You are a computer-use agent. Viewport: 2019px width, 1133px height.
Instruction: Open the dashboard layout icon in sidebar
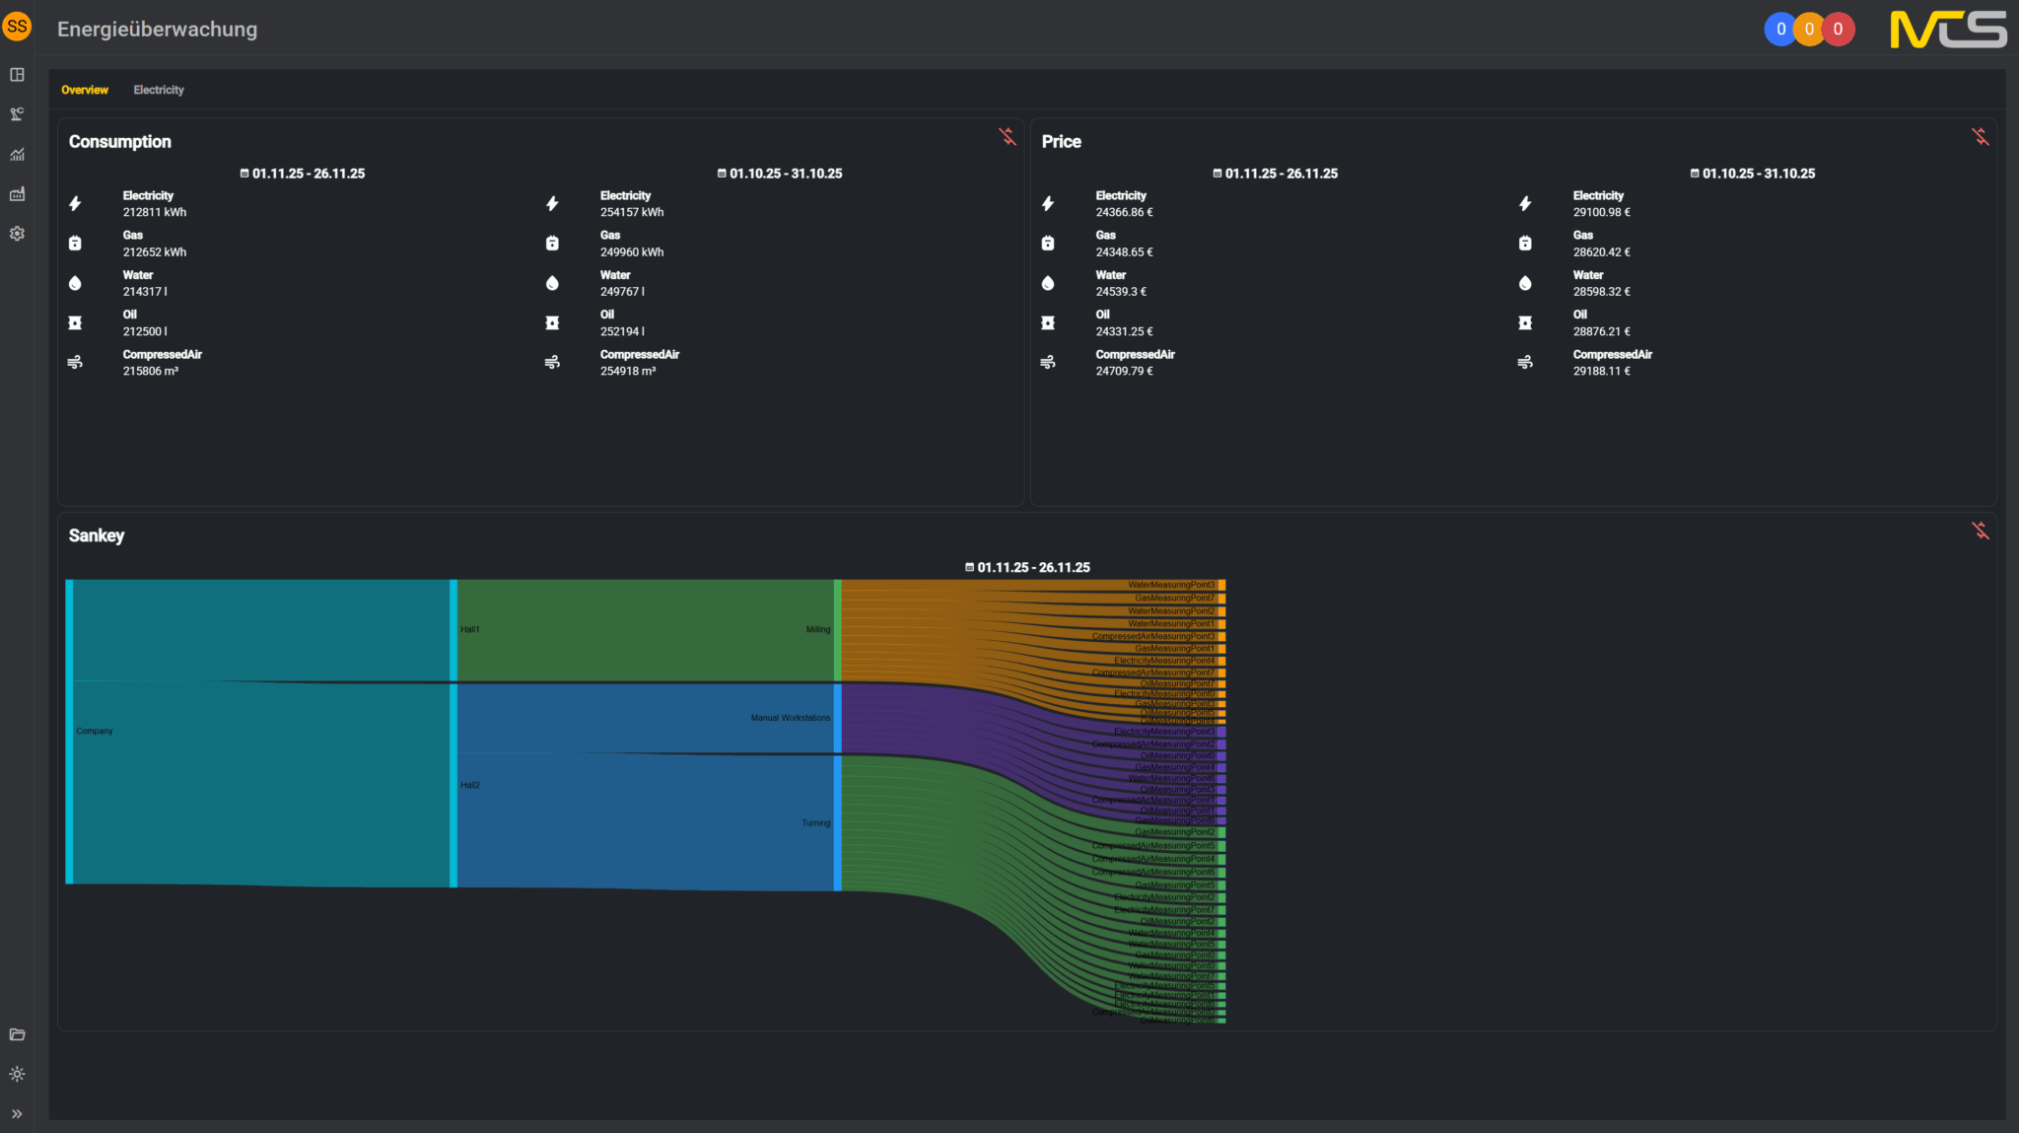(17, 75)
